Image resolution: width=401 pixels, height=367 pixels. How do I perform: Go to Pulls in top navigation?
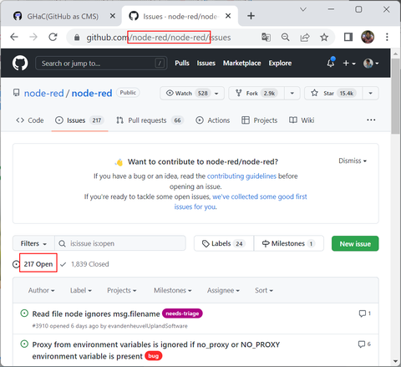point(182,64)
